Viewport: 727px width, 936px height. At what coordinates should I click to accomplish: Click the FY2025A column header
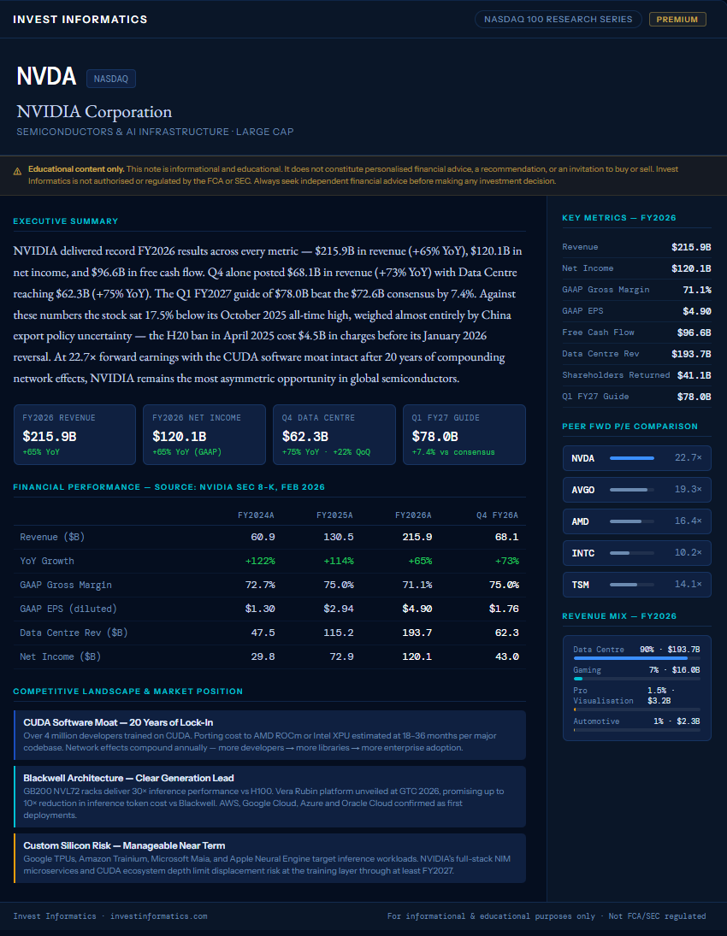(x=334, y=515)
